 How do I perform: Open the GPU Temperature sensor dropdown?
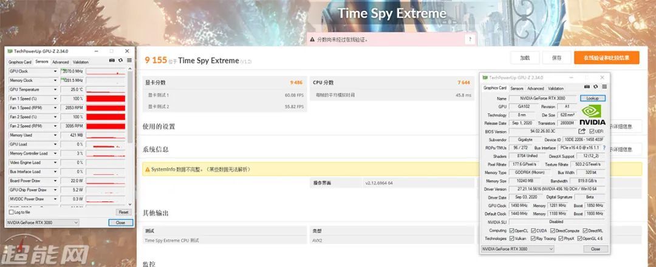tap(55, 89)
